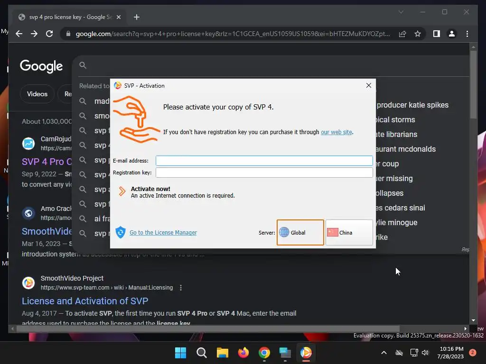
Task: Click SmoothVideo Project result favicon
Action: (28, 282)
